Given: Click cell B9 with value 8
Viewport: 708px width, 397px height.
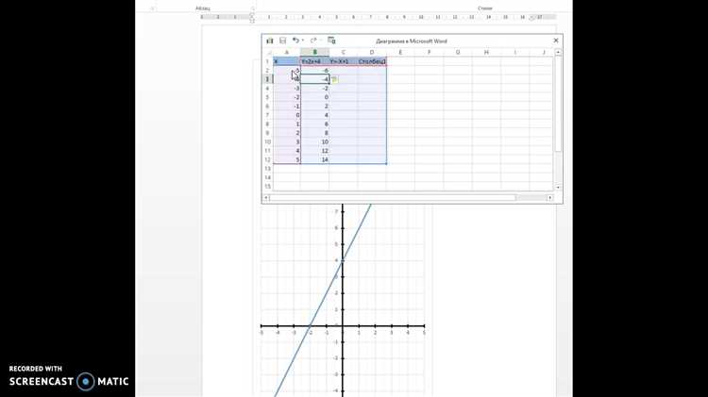Looking at the screenshot, I should [x=314, y=133].
